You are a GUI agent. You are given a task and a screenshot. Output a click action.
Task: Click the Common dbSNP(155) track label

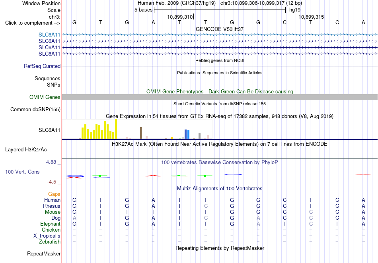pyautogui.click(x=35, y=110)
